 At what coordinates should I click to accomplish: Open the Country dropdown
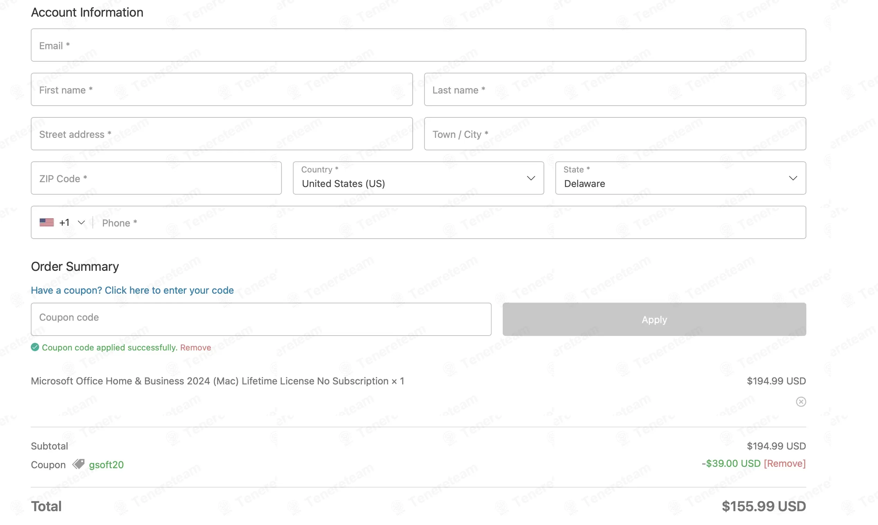pyautogui.click(x=418, y=178)
